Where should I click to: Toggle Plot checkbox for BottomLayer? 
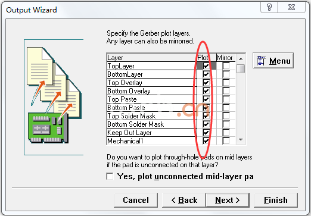point(206,74)
